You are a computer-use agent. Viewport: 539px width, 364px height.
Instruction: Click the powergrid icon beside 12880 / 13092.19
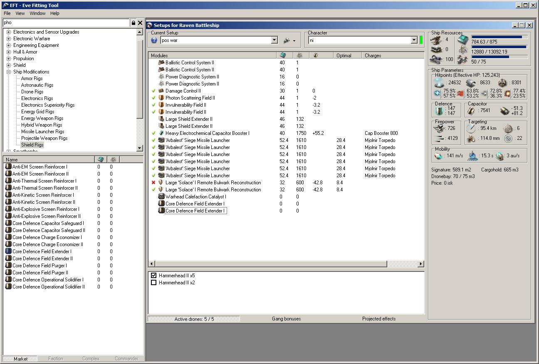pos(463,50)
